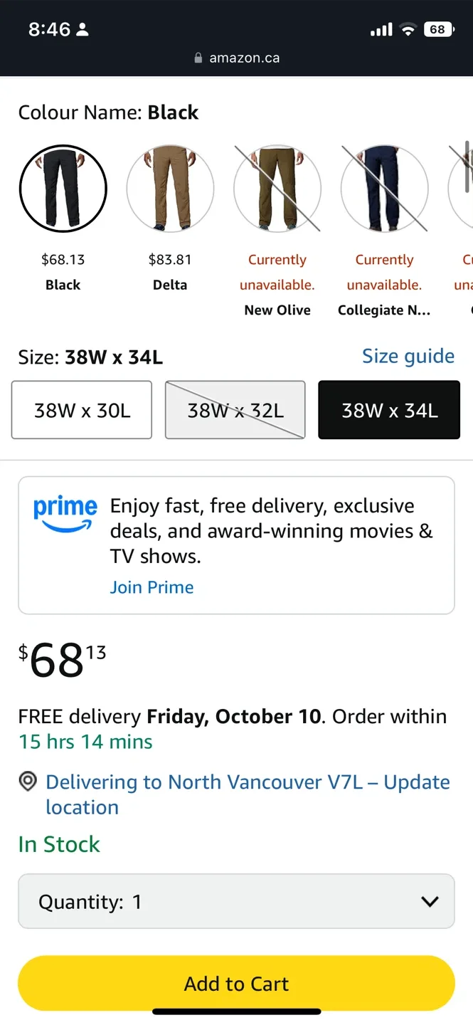
Task: Tap the cellular signal bars icon
Action: pos(381,29)
